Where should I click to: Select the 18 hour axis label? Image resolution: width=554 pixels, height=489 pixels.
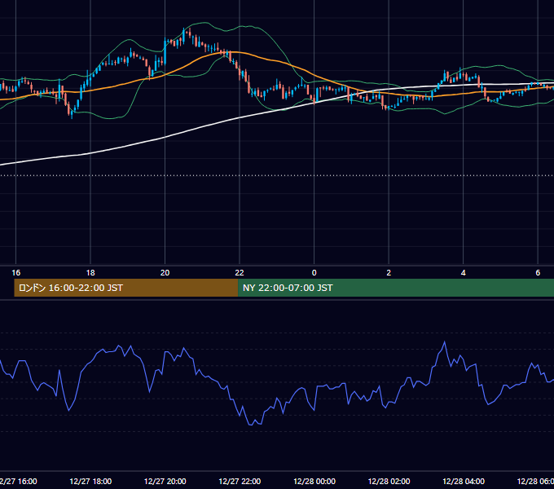pos(90,273)
